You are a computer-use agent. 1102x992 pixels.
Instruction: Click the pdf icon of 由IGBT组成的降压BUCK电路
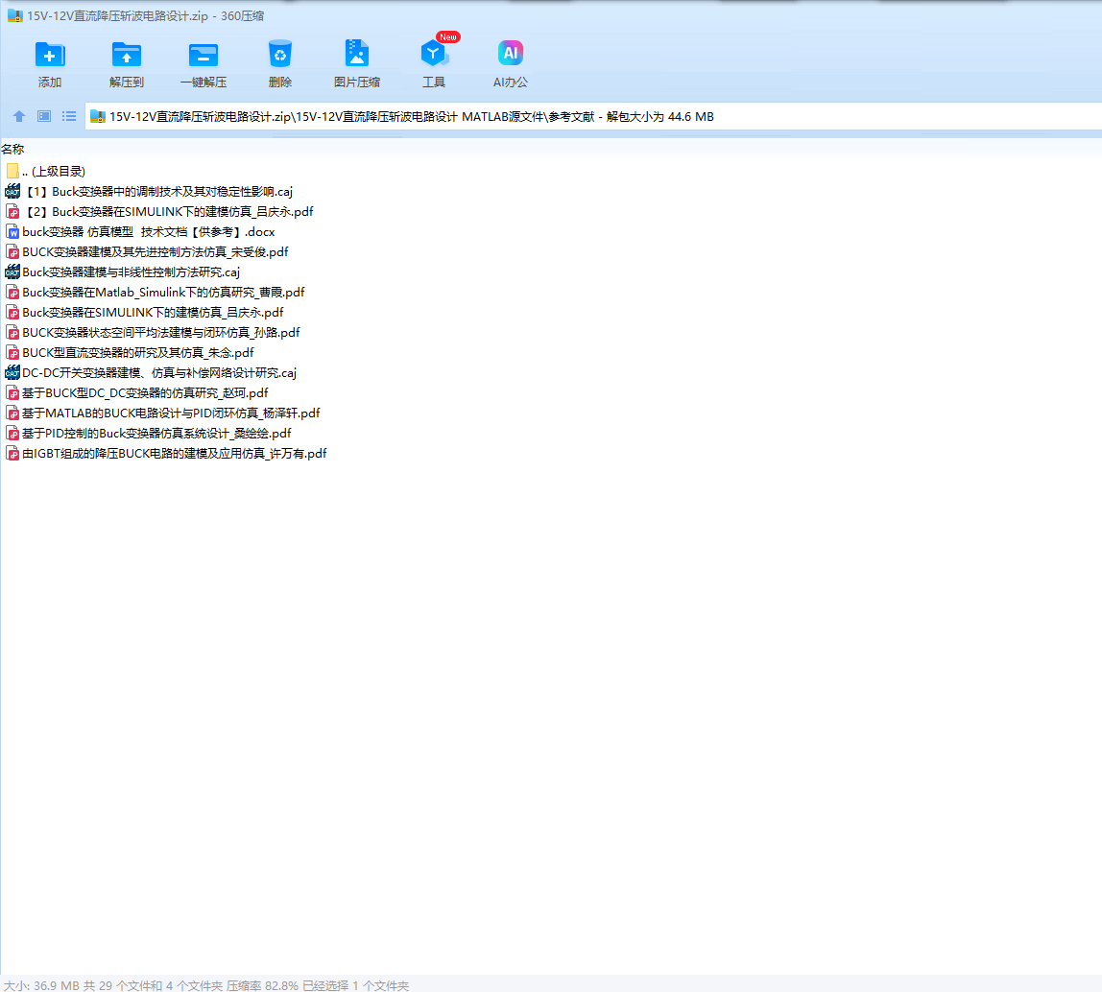[12, 453]
